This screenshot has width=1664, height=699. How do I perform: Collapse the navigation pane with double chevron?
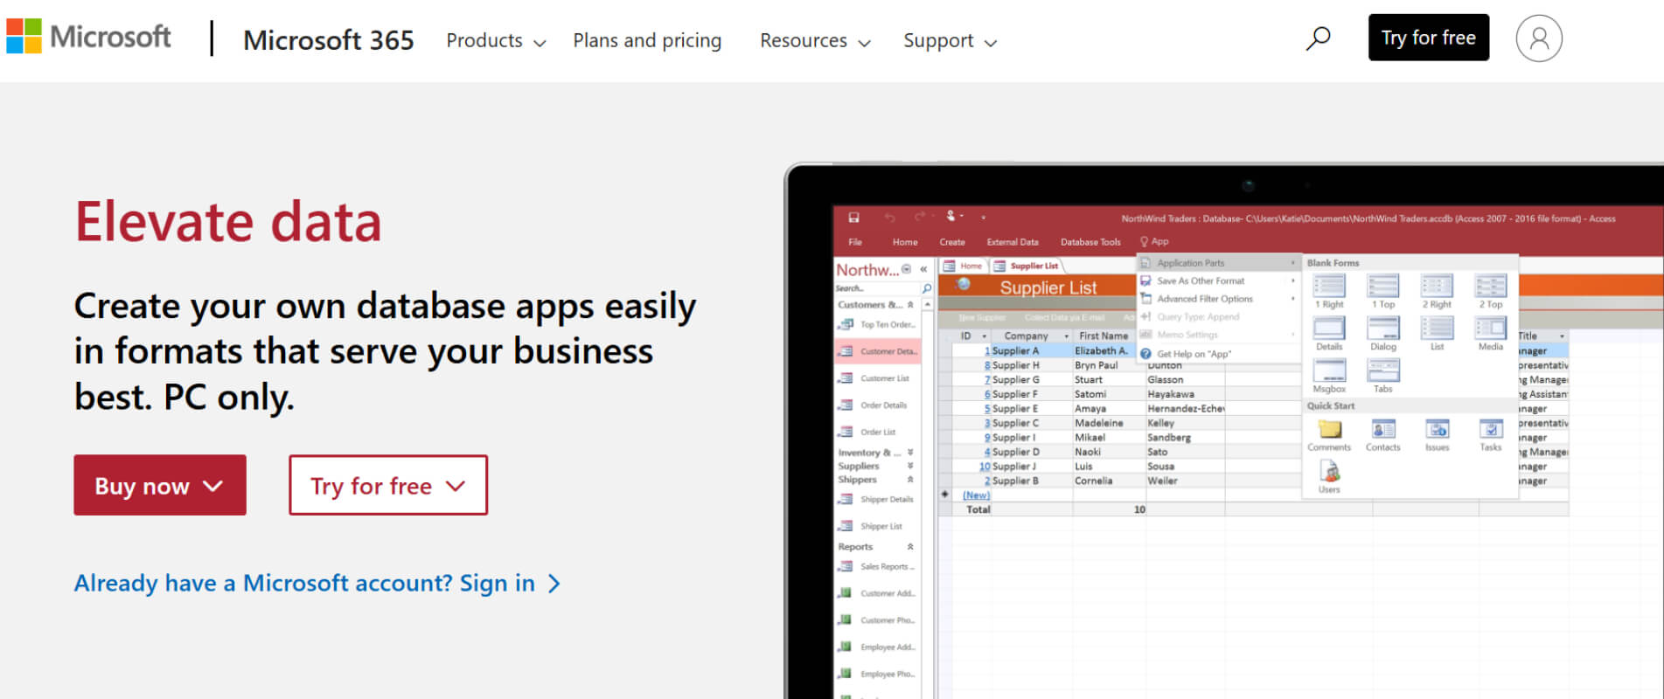pos(923,269)
